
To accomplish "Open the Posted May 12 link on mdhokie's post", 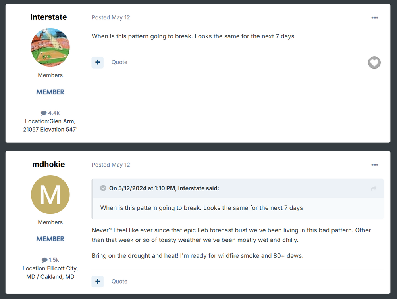I will click(111, 165).
